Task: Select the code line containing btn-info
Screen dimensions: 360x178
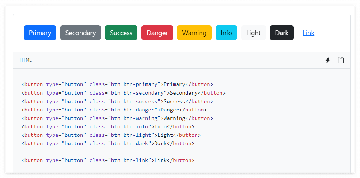Action: pyautogui.click(x=108, y=126)
